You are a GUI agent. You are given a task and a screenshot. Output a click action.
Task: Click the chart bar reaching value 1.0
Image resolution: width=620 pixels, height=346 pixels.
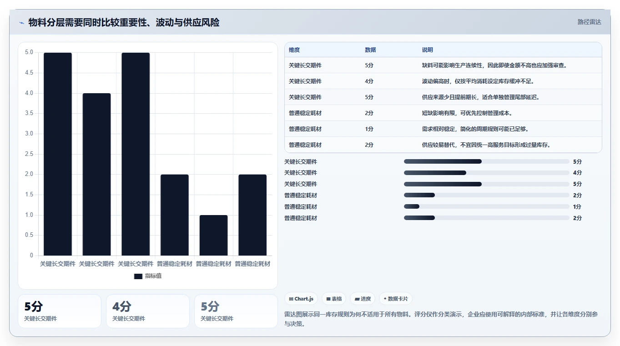coord(213,236)
